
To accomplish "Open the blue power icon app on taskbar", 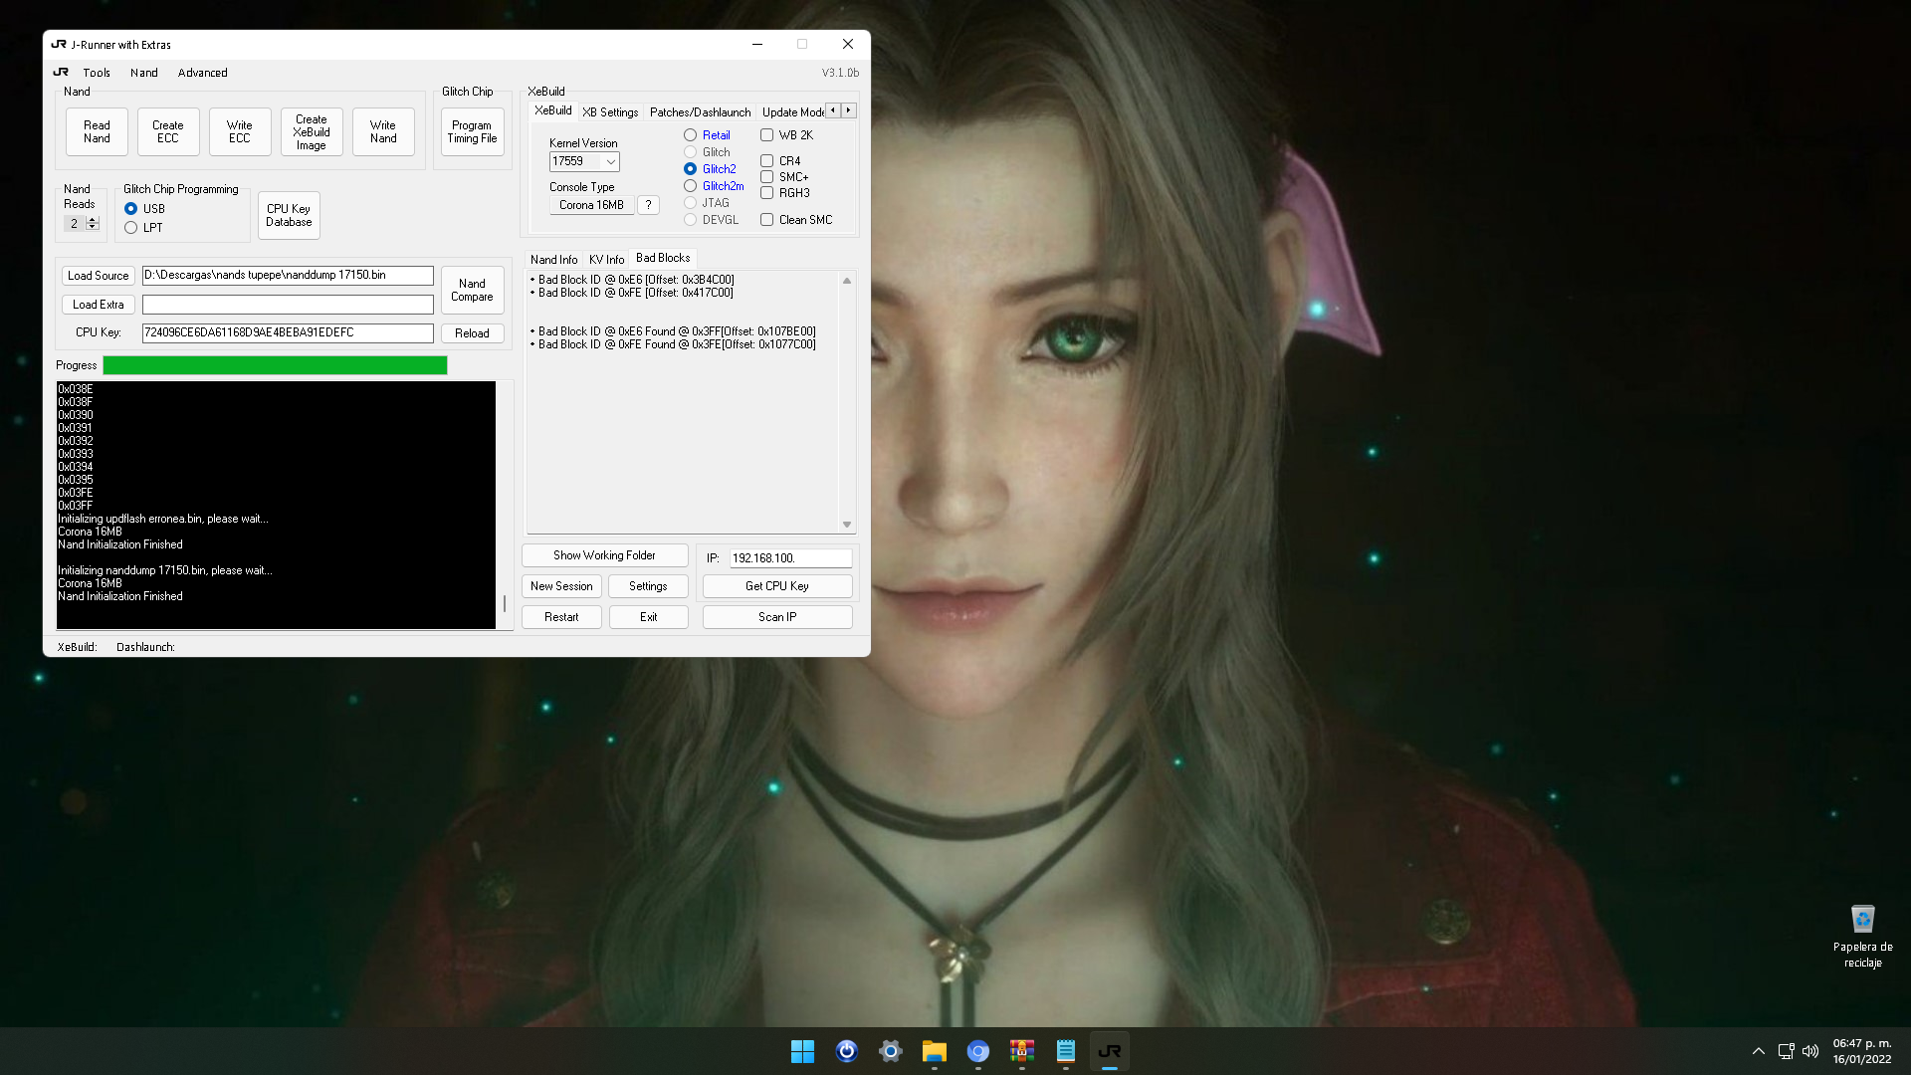I will pyautogui.click(x=846, y=1051).
